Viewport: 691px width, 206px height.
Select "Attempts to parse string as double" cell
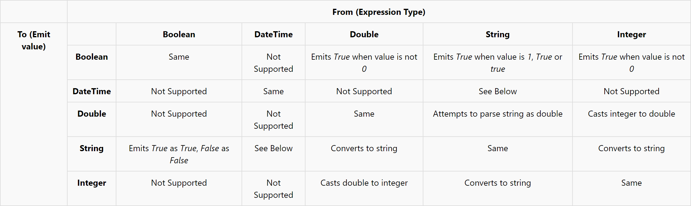497,114
